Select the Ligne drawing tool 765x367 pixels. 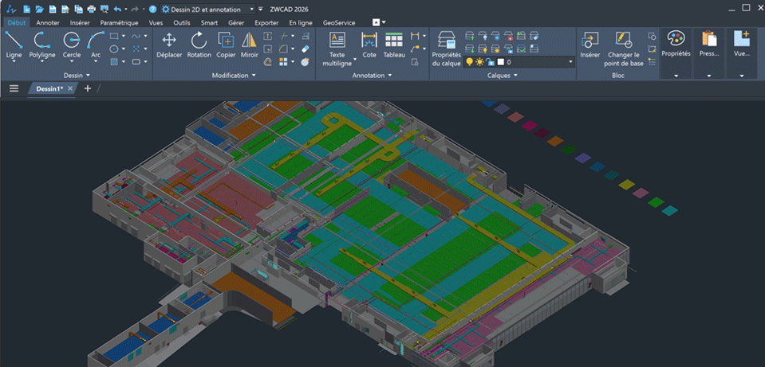(x=14, y=45)
